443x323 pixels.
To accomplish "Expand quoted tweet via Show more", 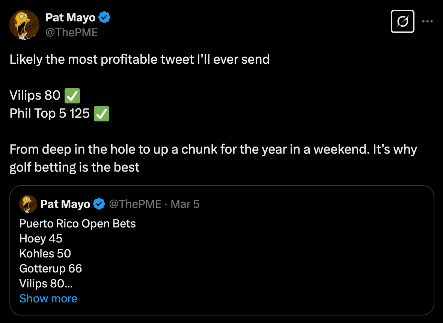I will 48,298.
